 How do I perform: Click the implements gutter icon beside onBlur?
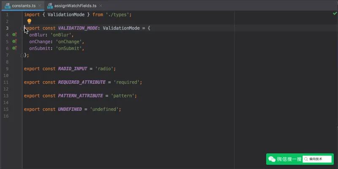pos(14,35)
